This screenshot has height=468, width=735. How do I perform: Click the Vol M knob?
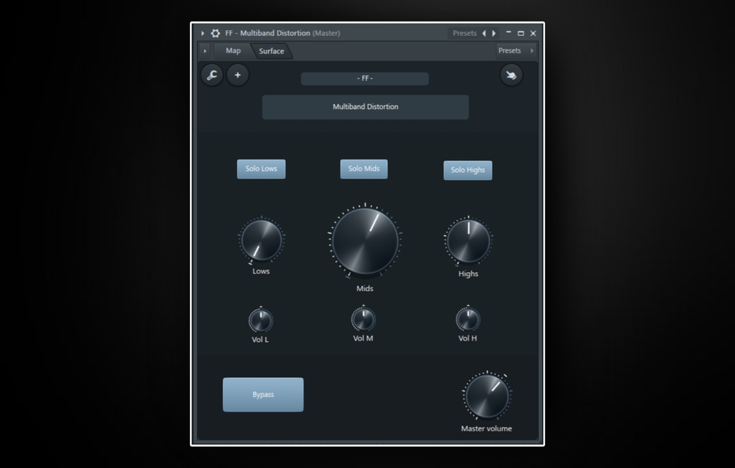pyautogui.click(x=363, y=320)
